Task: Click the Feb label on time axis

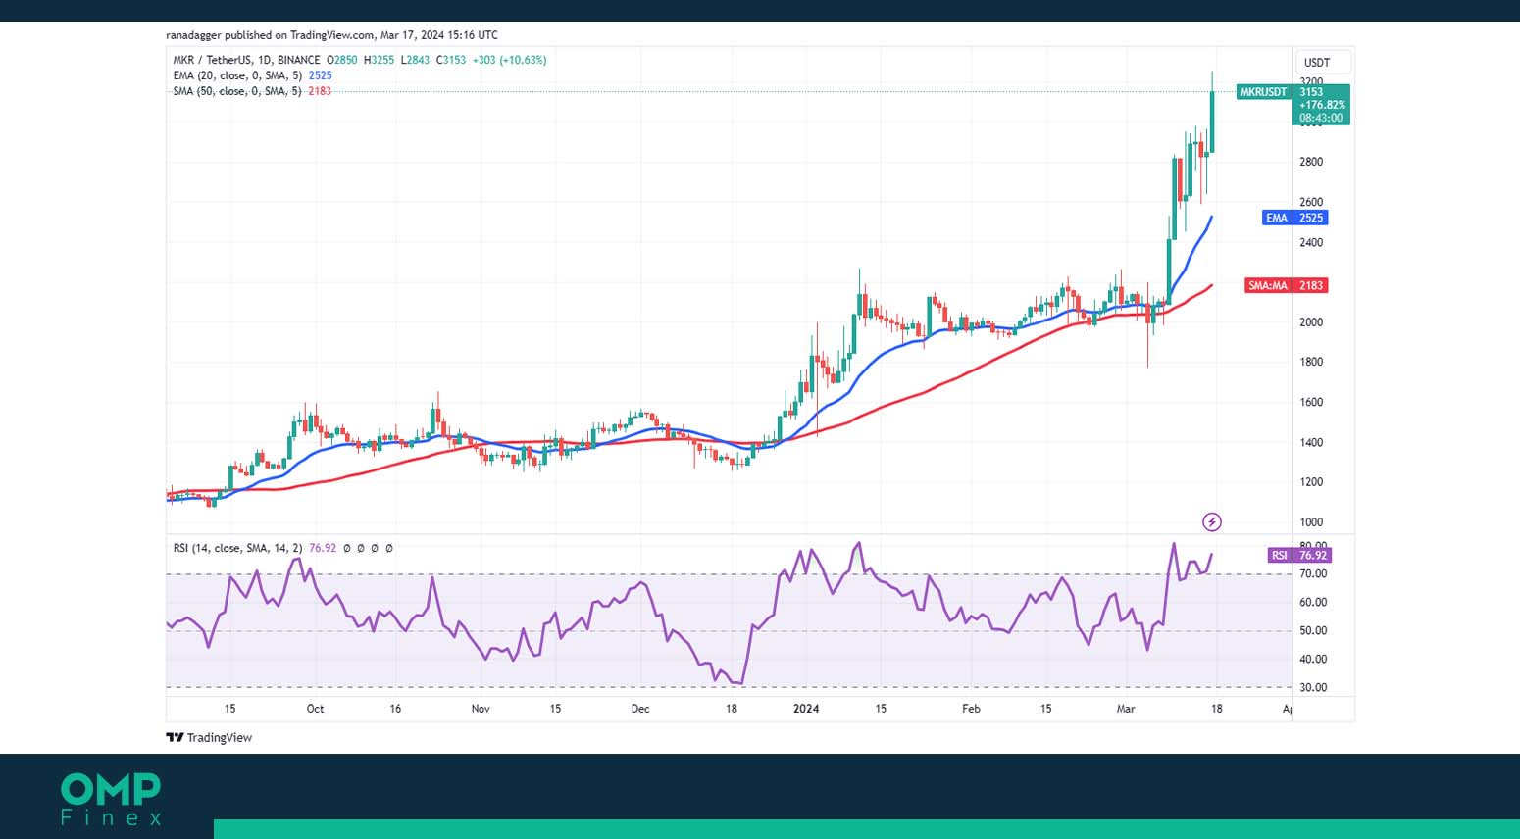Action: 971,708
